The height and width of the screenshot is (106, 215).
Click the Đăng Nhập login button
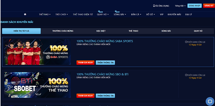coord(195,6)
